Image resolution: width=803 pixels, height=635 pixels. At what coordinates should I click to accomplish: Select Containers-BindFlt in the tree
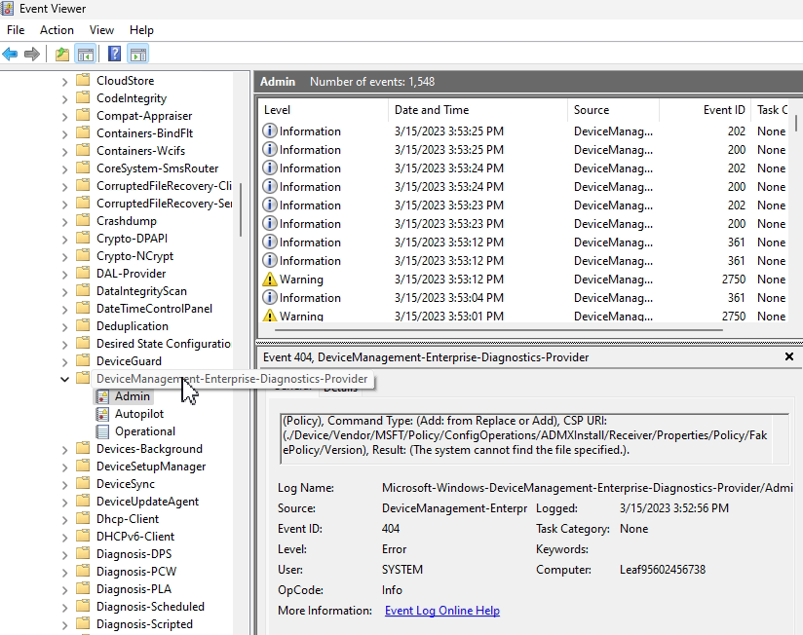(144, 133)
